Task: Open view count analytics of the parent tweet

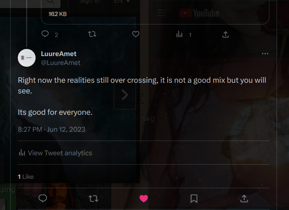Action: (x=179, y=34)
